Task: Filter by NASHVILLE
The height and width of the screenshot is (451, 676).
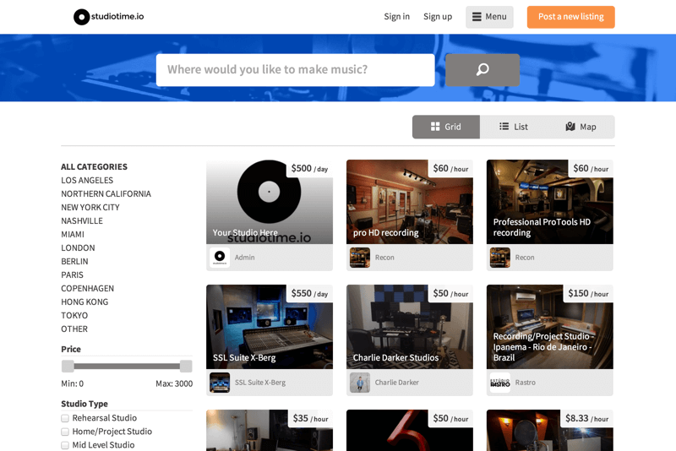Action: pos(82,220)
